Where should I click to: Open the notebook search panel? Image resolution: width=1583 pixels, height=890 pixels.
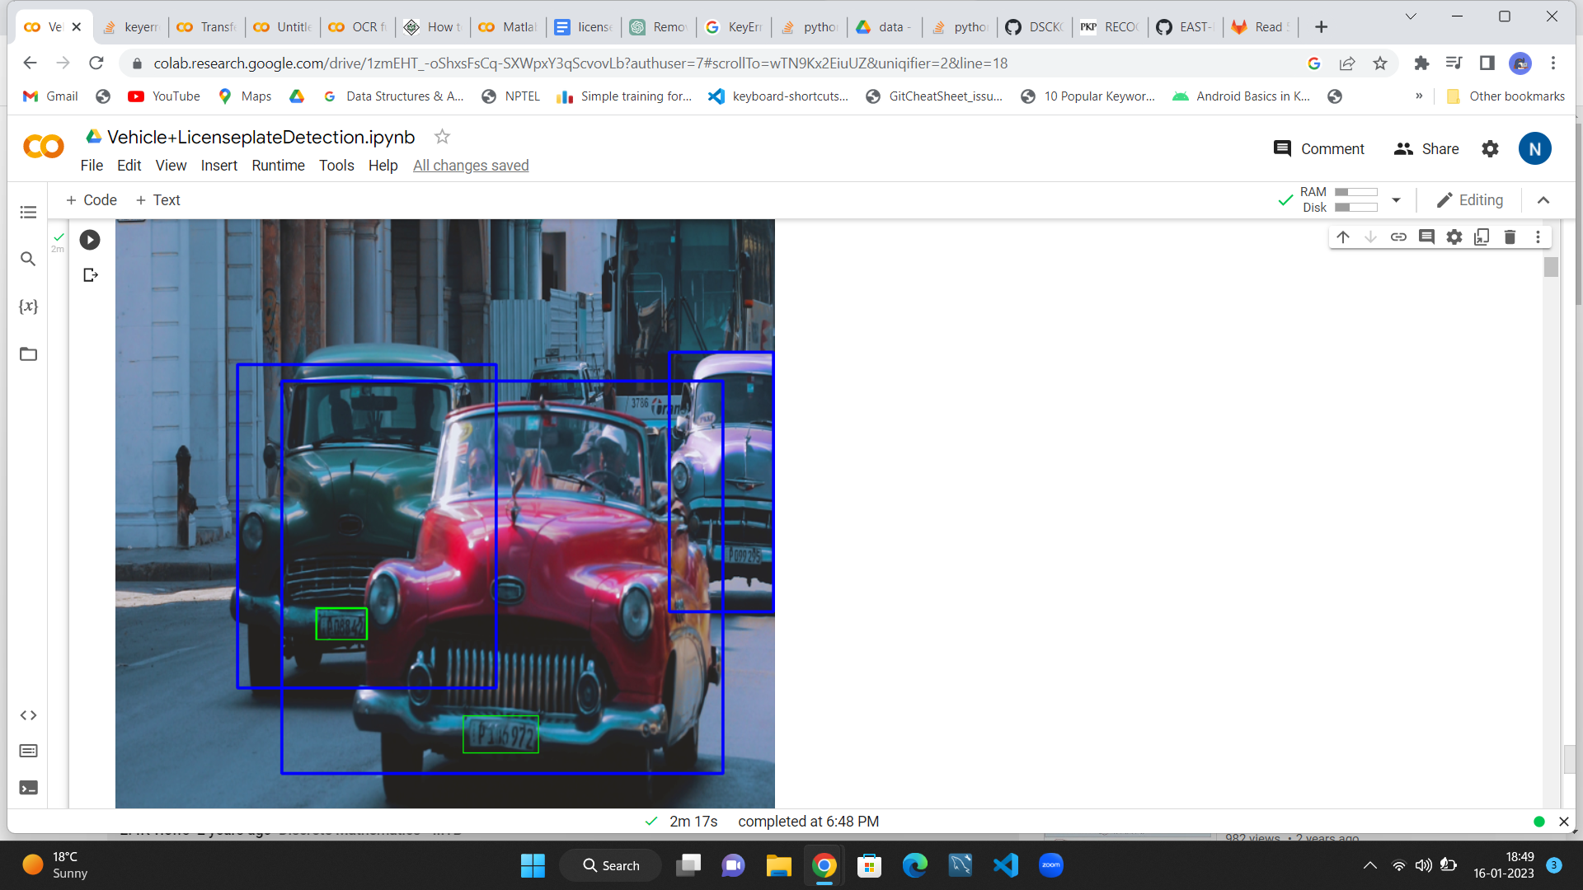tap(28, 259)
